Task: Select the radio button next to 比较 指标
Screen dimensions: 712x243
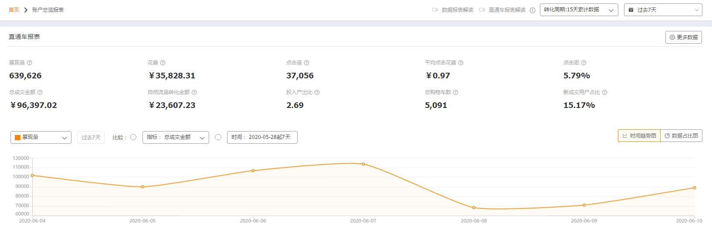Action: pyautogui.click(x=133, y=137)
